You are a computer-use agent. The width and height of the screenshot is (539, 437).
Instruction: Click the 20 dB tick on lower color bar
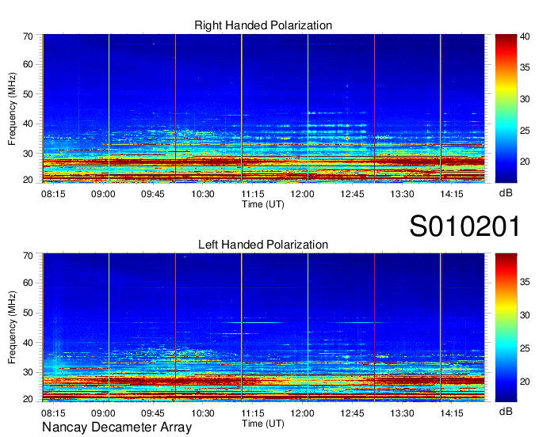tap(525, 382)
